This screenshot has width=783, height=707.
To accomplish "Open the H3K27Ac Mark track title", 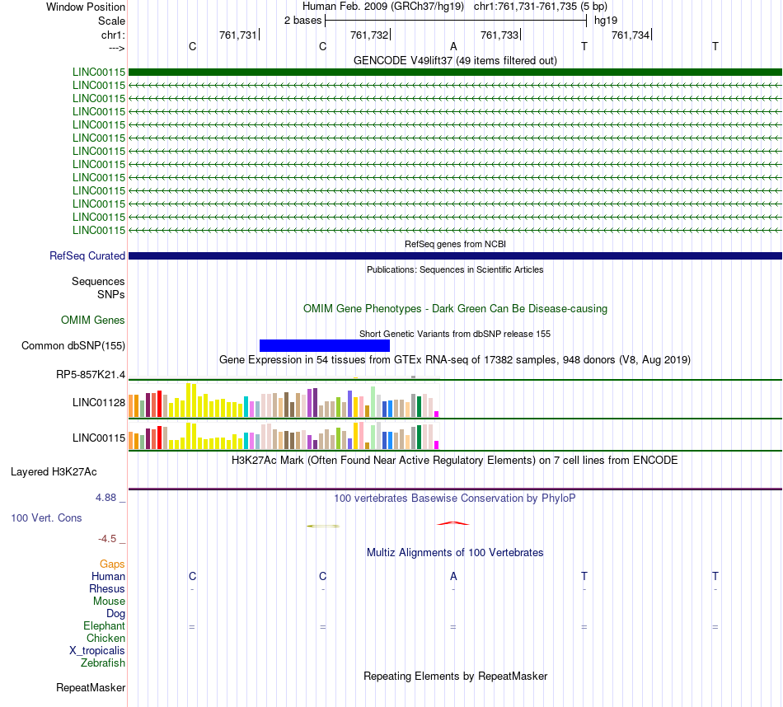I will tap(455, 461).
